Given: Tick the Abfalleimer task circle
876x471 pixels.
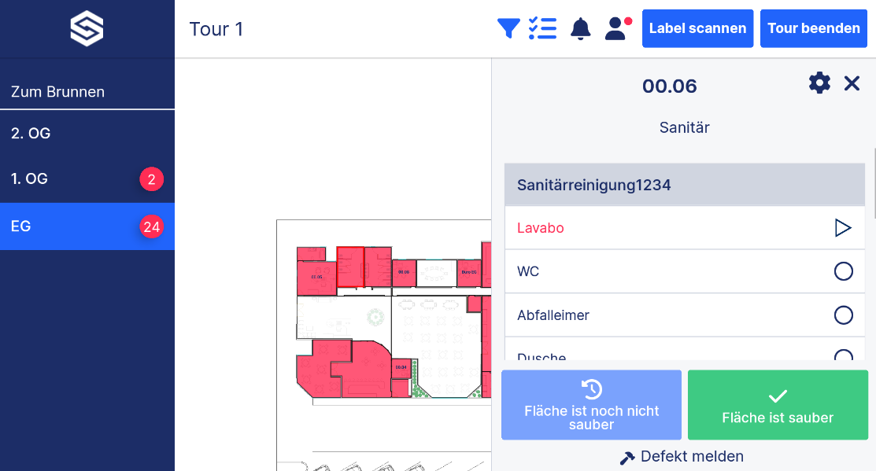Looking at the screenshot, I should tap(844, 315).
